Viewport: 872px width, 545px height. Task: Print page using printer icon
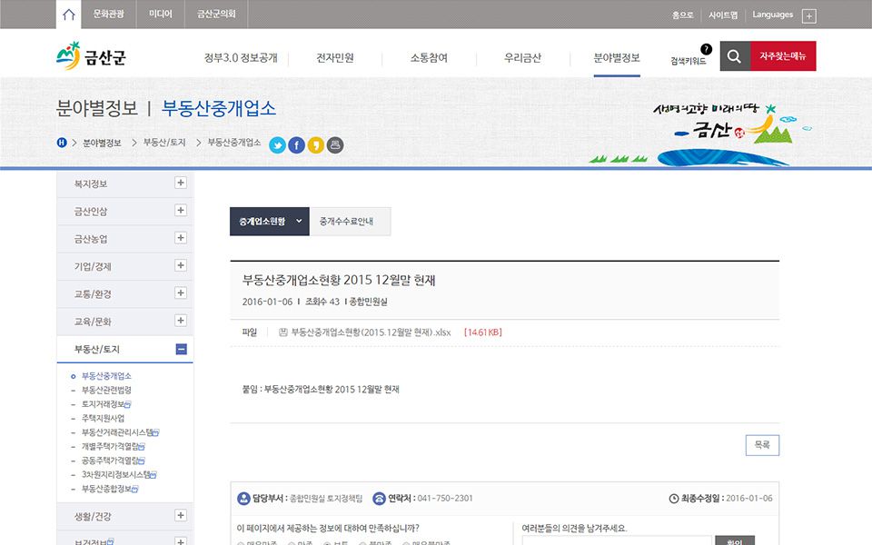tap(335, 144)
